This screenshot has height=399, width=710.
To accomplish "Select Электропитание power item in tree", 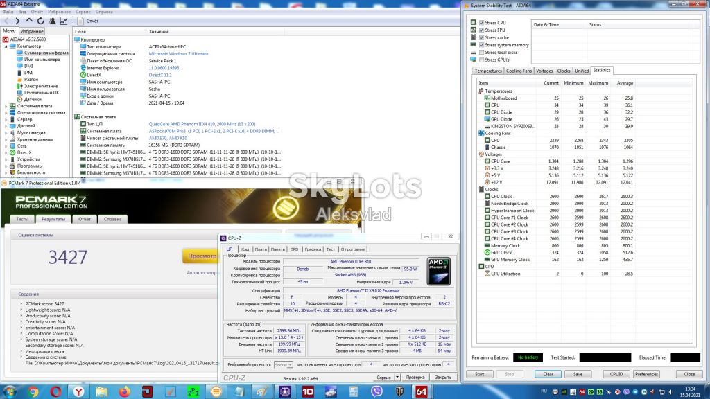I will pyautogui.click(x=41, y=86).
